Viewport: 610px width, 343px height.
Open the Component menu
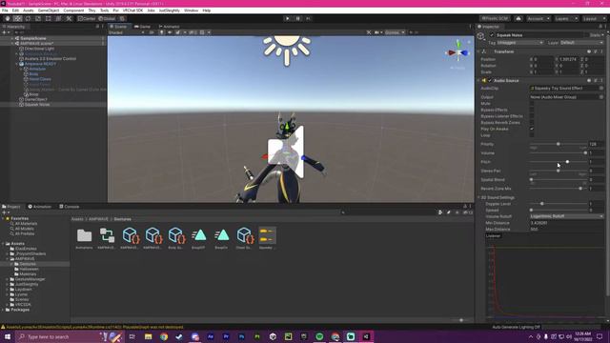pos(73,10)
